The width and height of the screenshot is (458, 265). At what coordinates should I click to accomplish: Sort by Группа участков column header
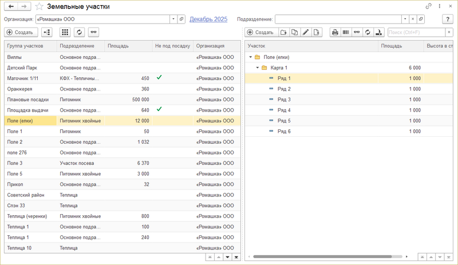(30, 45)
